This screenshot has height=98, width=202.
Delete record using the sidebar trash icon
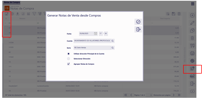192,38
